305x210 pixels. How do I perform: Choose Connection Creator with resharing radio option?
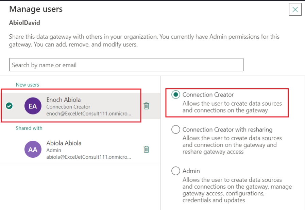click(176, 129)
